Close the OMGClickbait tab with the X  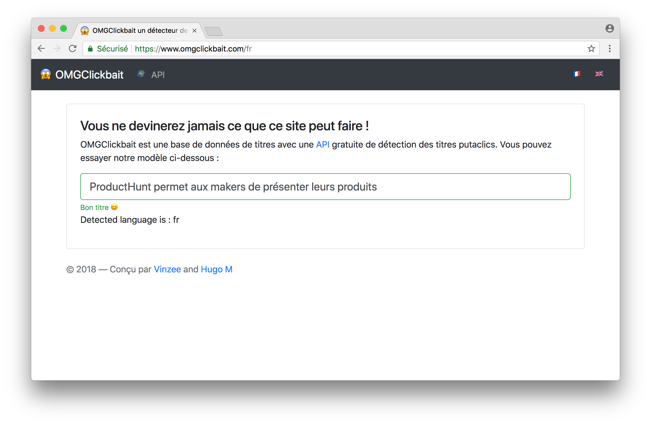pos(195,31)
